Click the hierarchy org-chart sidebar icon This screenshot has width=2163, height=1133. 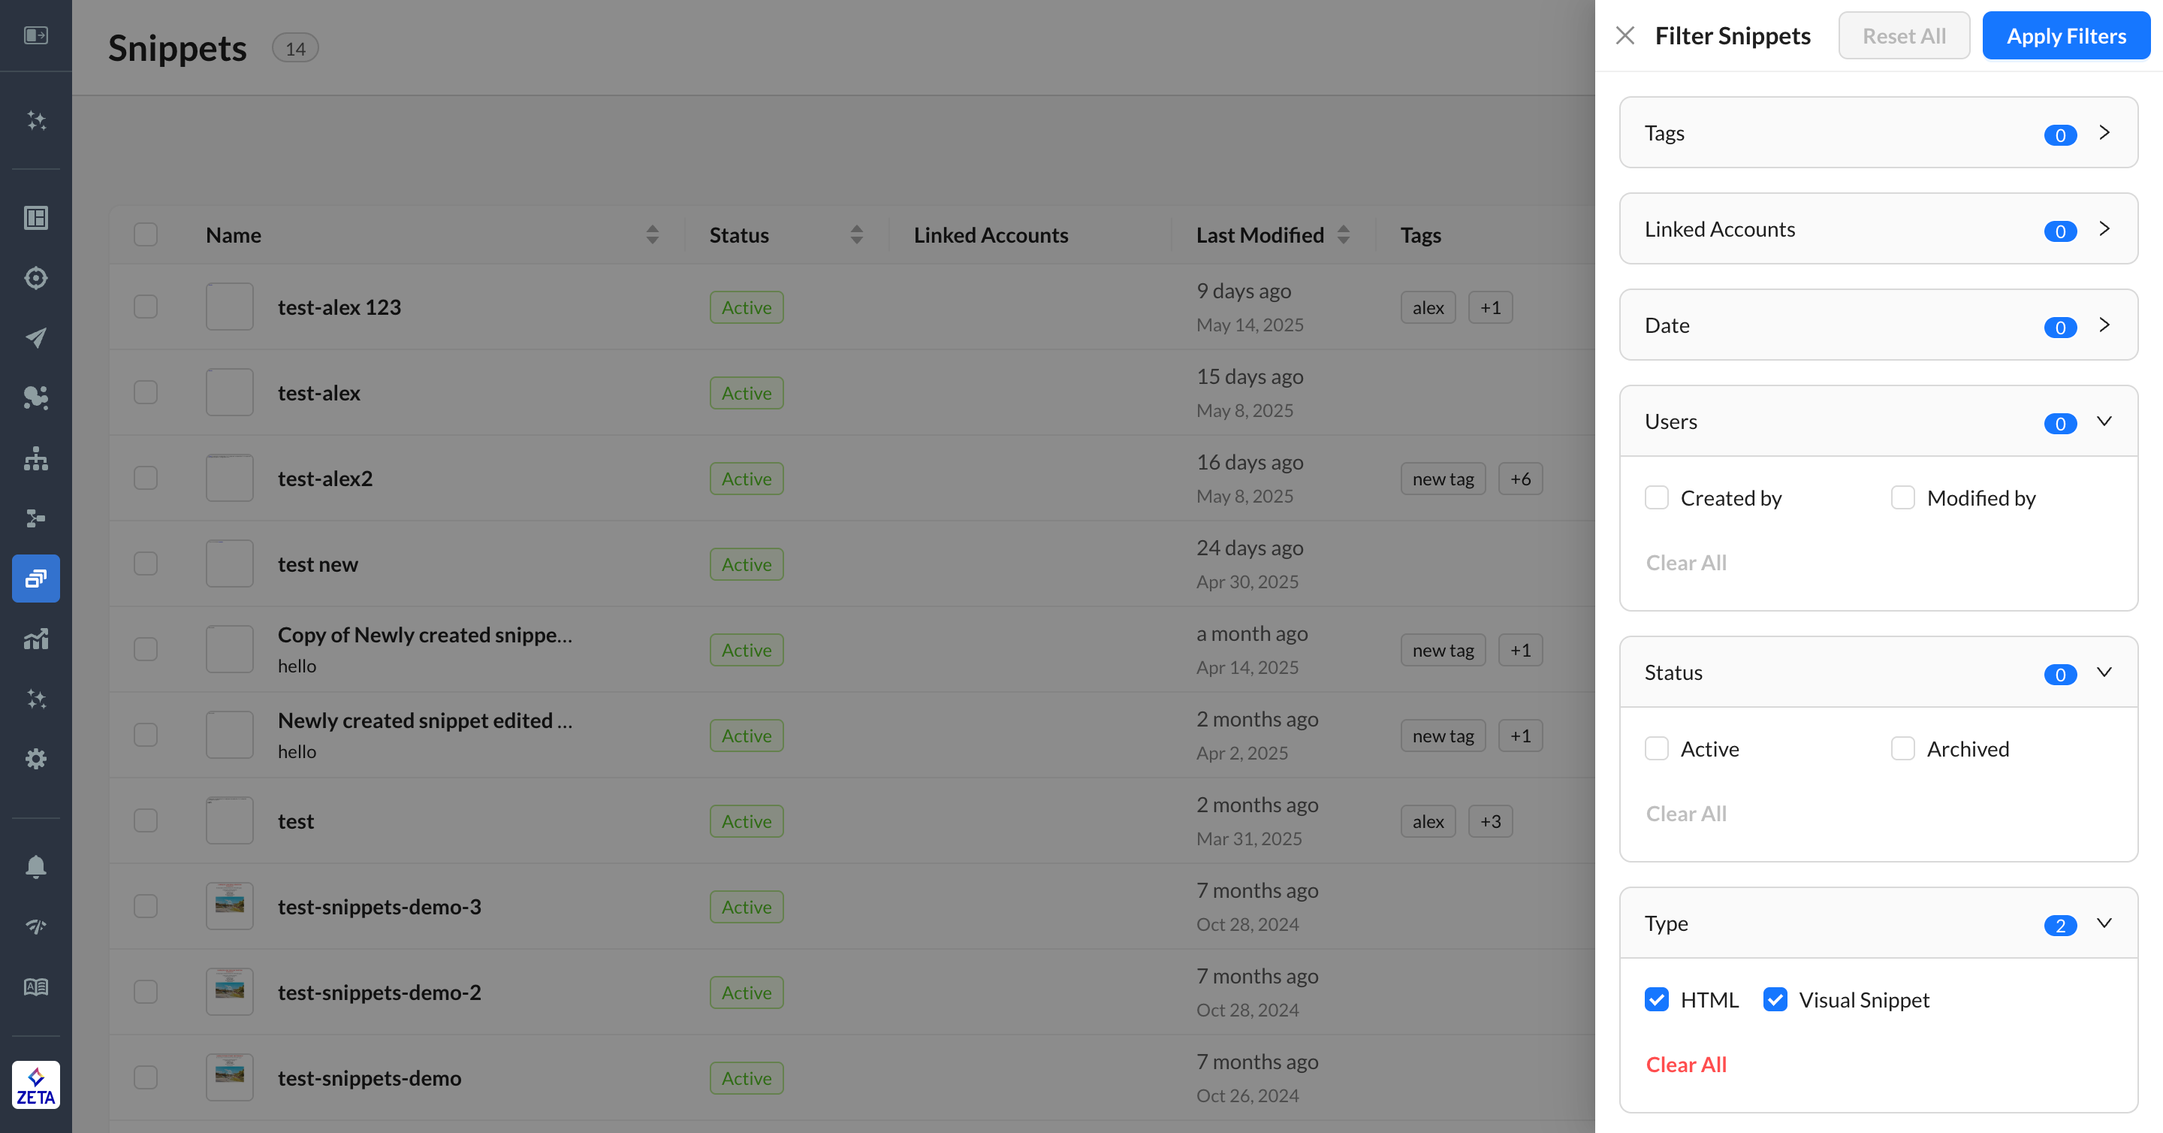(x=35, y=458)
